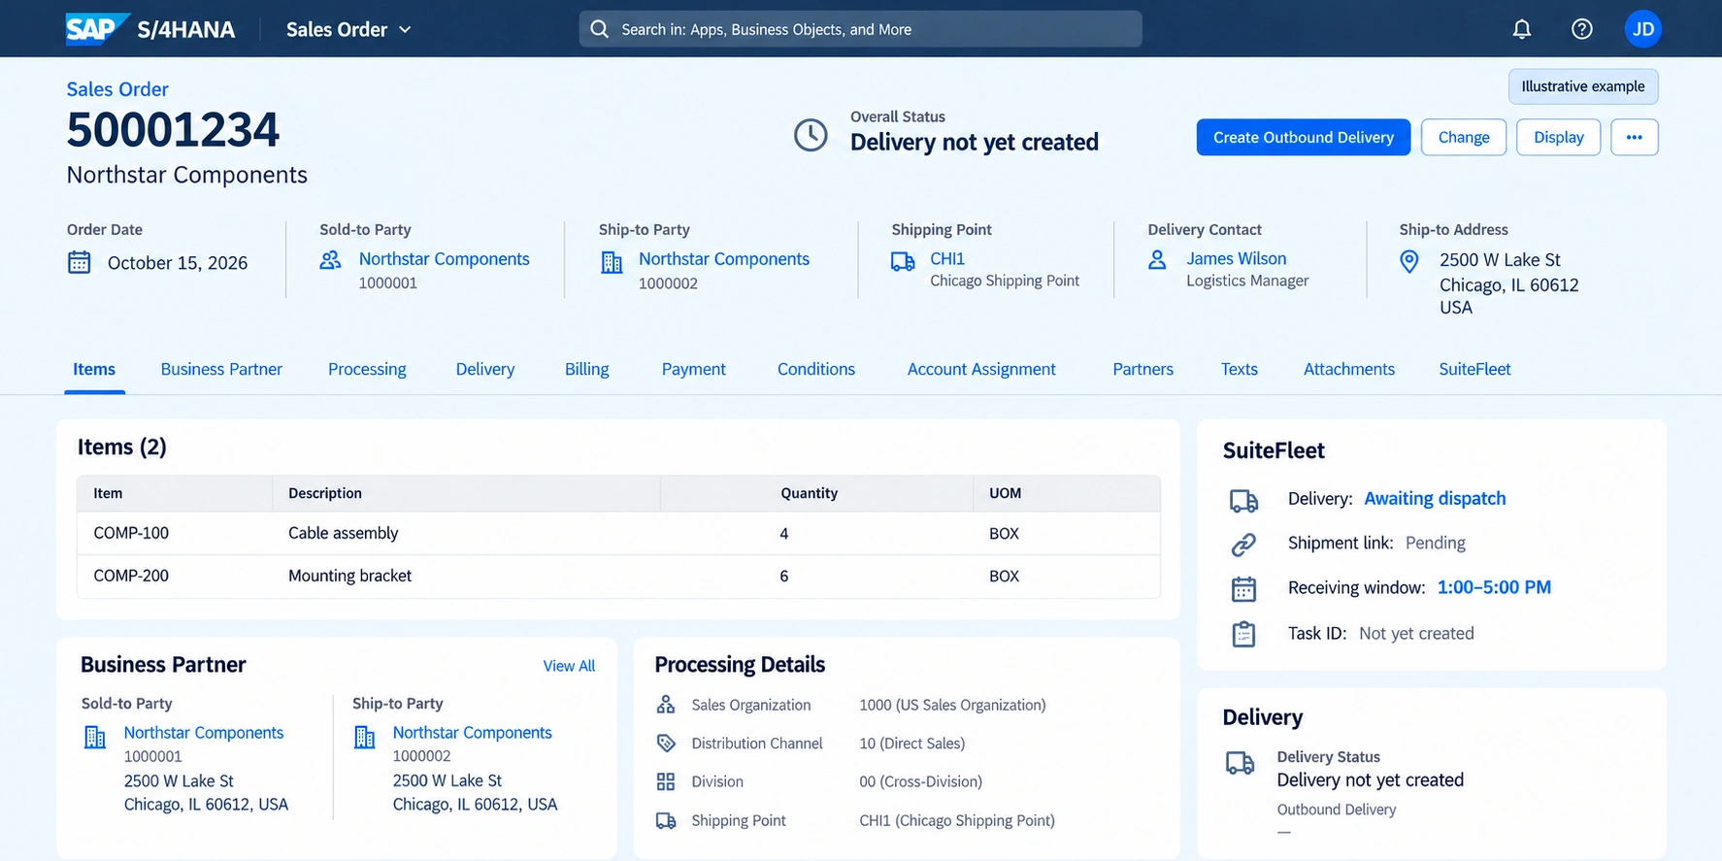The height and width of the screenshot is (861, 1722).
Task: Select the Mounting bracket description cell
Action: click(349, 576)
